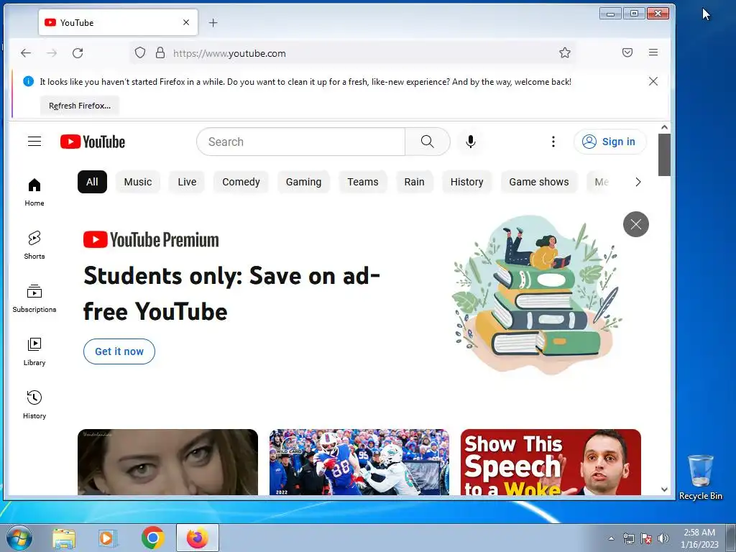Click Refresh Firefox button
The height and width of the screenshot is (552, 736).
(80, 106)
